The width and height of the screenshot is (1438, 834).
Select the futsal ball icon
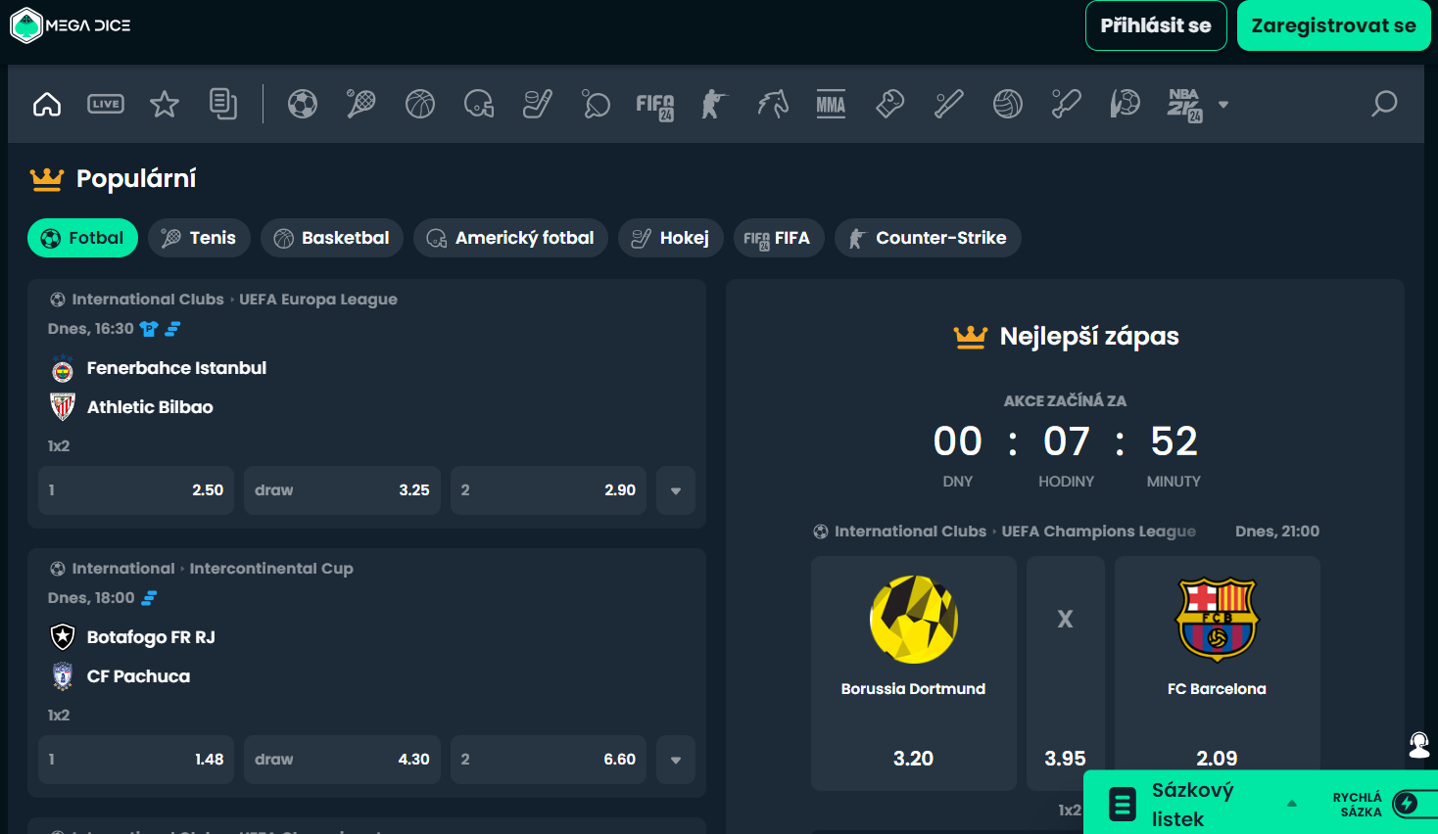(x=1126, y=104)
